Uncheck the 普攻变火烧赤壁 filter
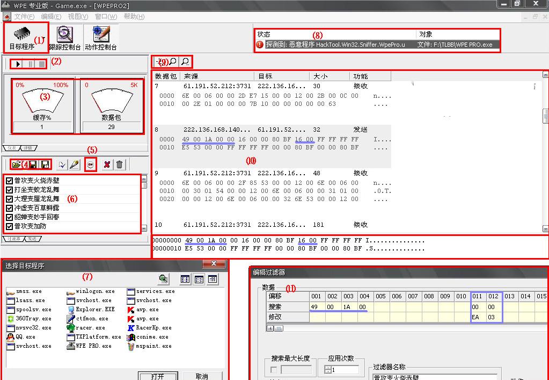 click(x=9, y=181)
